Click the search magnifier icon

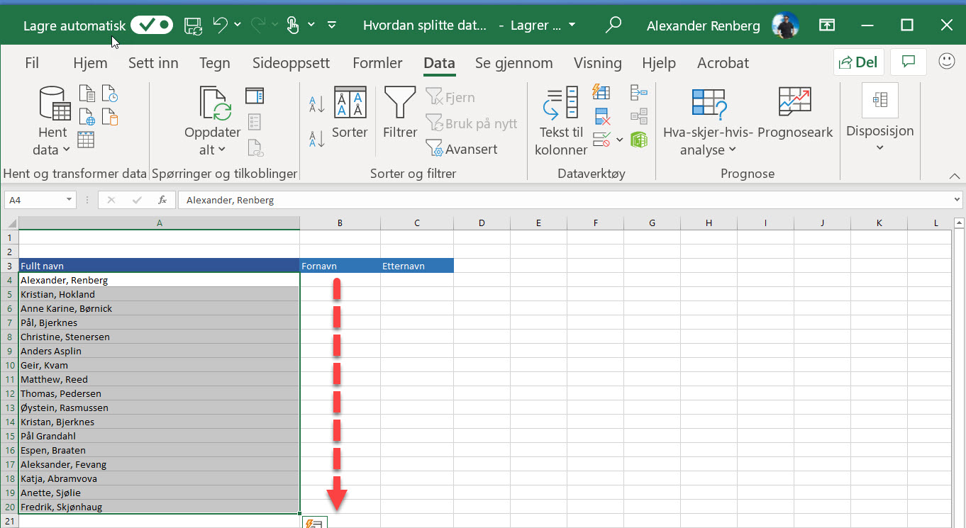click(x=613, y=26)
